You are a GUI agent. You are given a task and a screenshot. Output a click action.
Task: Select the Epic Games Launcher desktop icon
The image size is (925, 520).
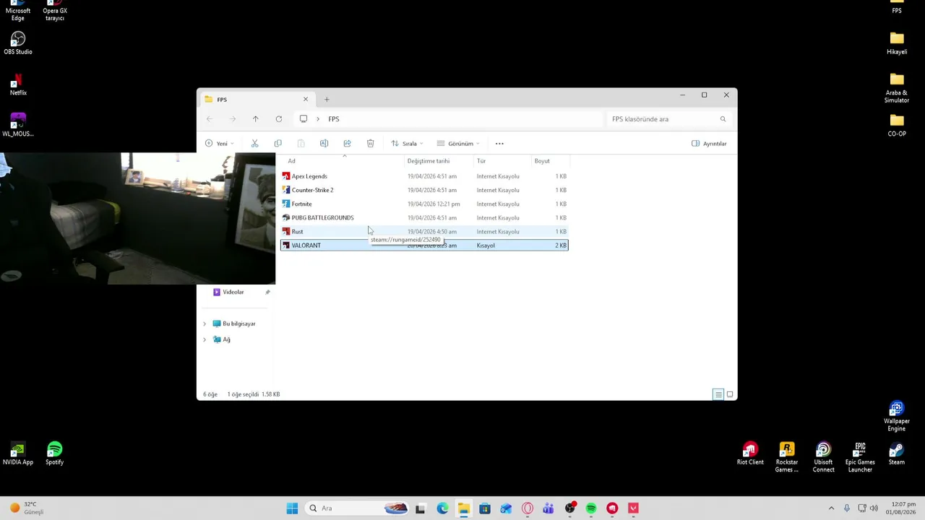(860, 457)
